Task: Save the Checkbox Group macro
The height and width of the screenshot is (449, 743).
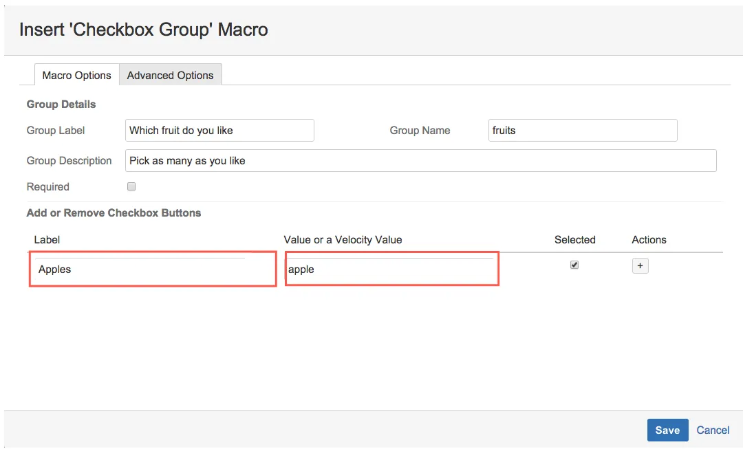Action: pyautogui.click(x=667, y=430)
